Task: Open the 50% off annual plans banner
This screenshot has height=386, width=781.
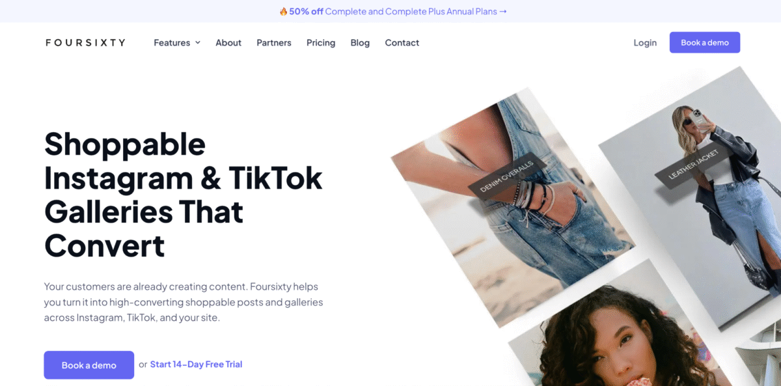Action: 392,12
